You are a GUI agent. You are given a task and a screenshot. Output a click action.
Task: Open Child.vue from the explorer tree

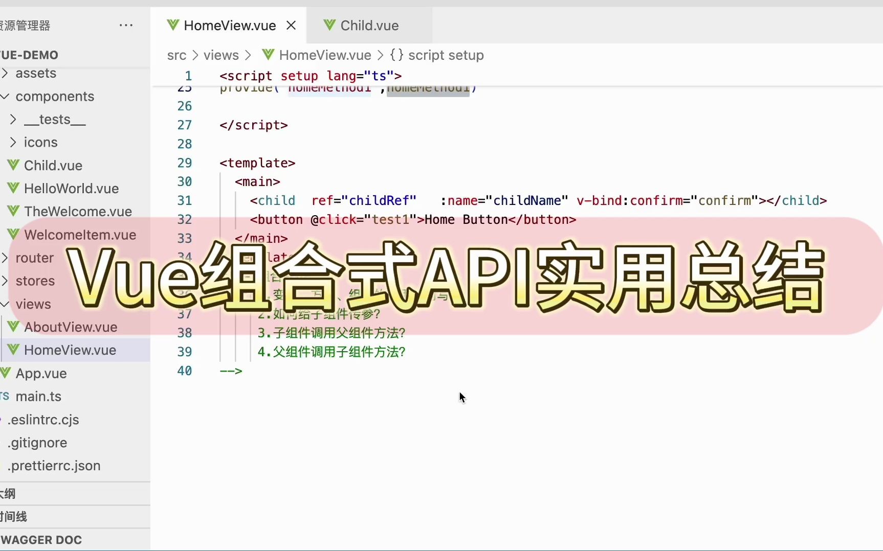[x=53, y=165]
